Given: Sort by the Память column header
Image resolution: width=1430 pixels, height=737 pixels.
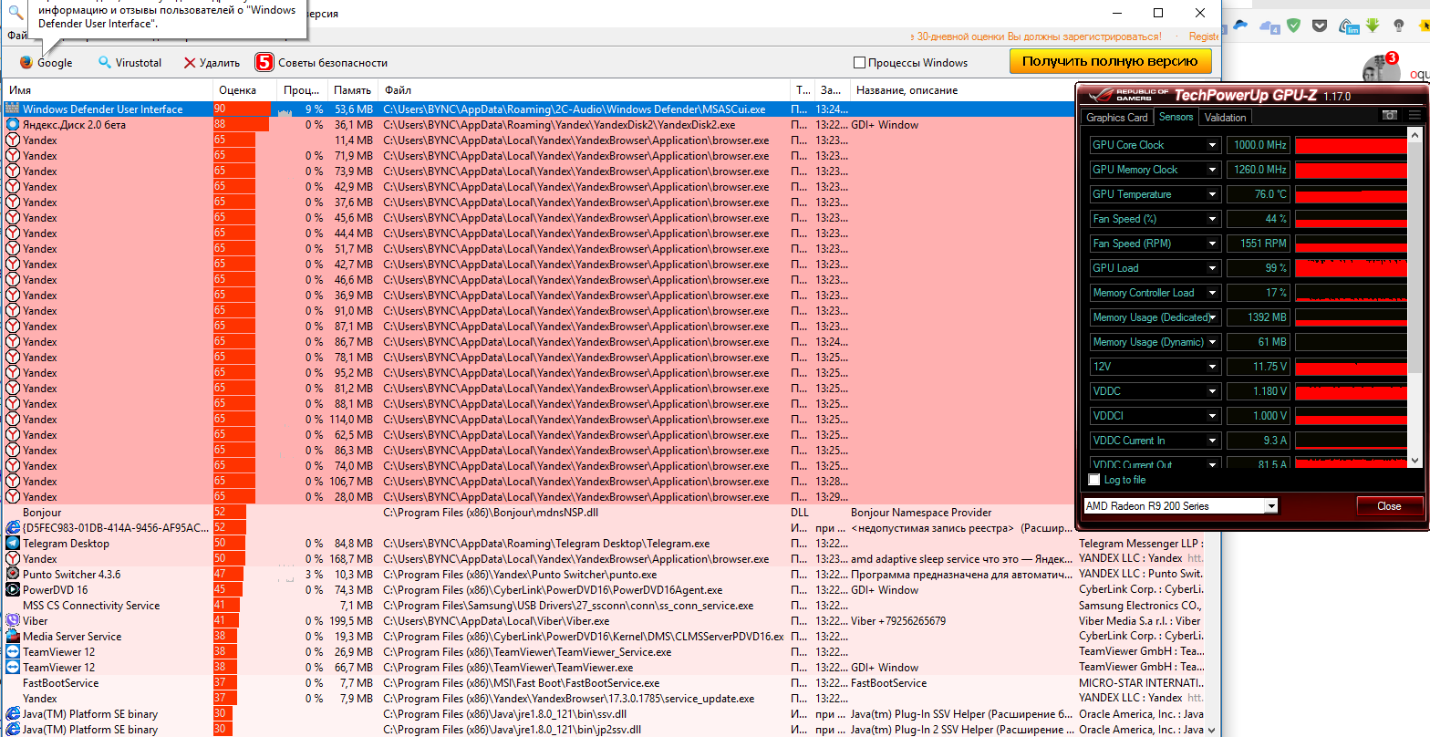Looking at the screenshot, I should (353, 90).
